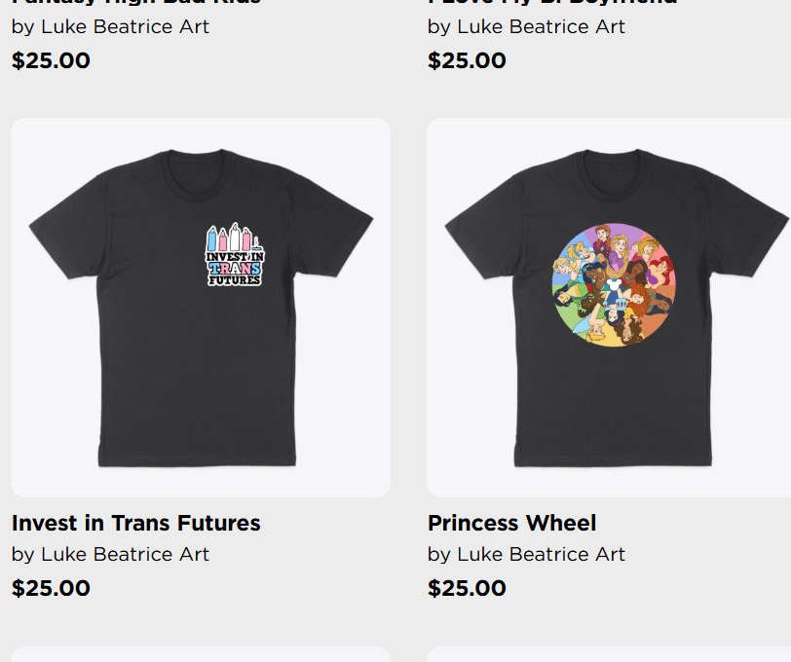Click the $25.00 price below Princess Wheel
Viewport: 791px width, 662px height.
467,588
